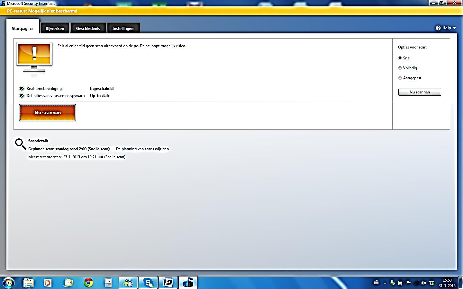Image resolution: width=463 pixels, height=289 pixels.
Task: Click the Help question mark icon
Action: point(438,28)
